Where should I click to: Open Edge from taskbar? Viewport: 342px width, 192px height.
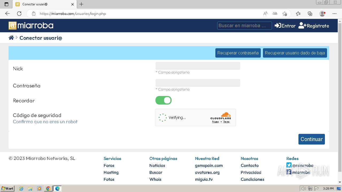click(57, 189)
